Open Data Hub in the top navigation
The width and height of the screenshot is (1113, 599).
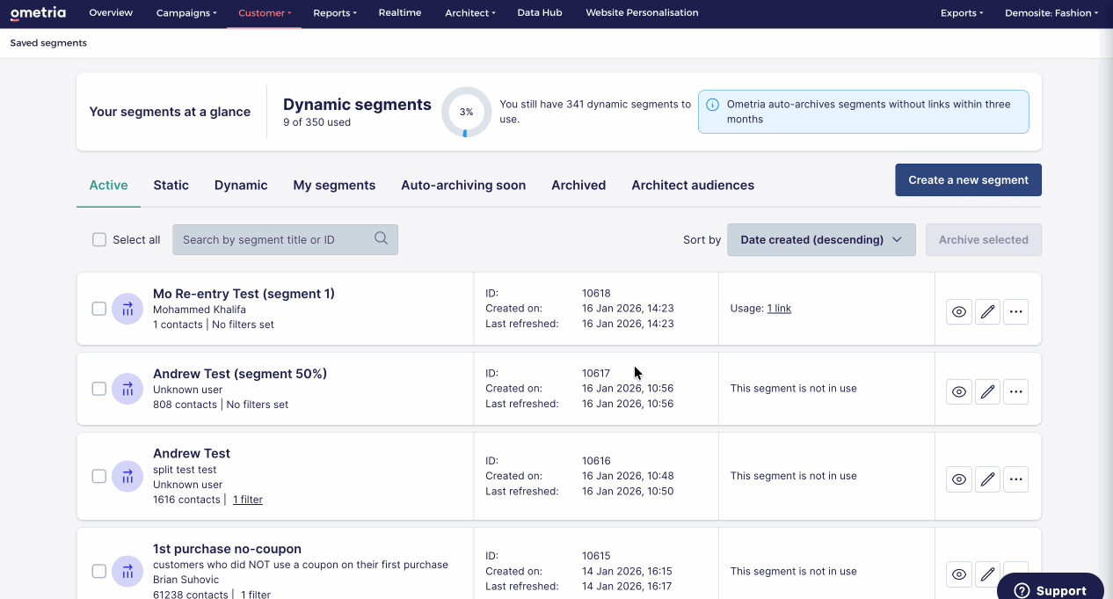tap(540, 13)
